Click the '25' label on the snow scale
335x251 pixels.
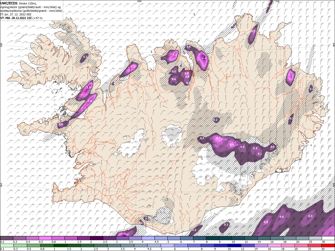tap(310, 242)
